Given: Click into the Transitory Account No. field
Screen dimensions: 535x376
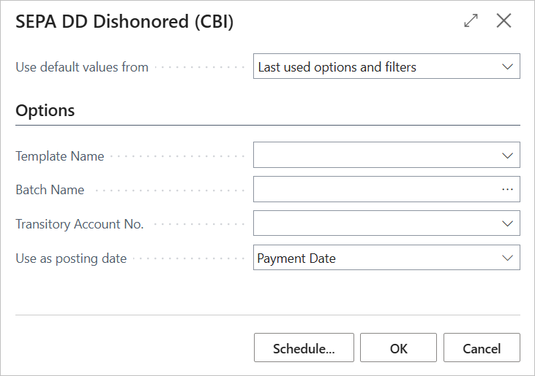Looking at the screenshot, I should click(x=375, y=223).
